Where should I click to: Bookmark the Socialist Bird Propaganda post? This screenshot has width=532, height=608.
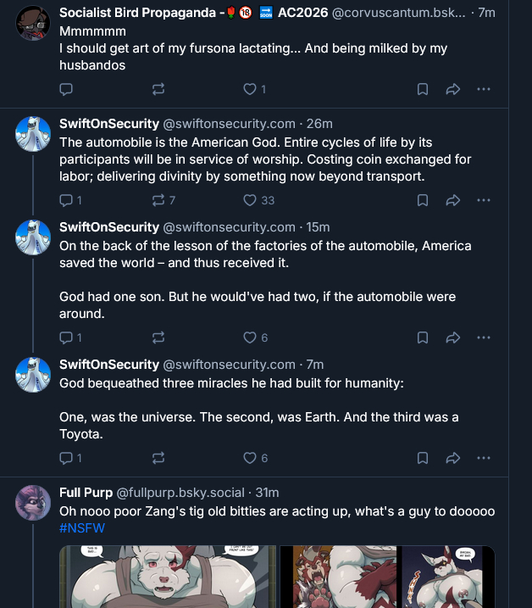point(422,89)
